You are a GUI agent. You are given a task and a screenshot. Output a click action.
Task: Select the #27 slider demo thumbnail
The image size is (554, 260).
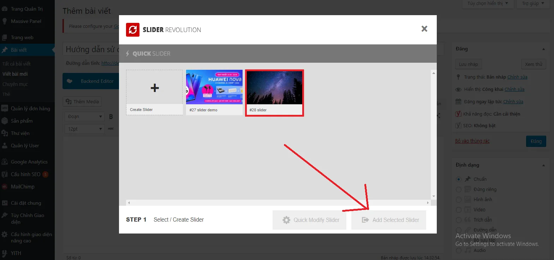(x=214, y=92)
